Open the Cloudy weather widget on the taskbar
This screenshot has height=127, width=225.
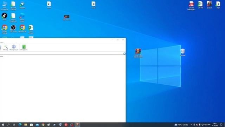pyautogui.click(x=181, y=125)
